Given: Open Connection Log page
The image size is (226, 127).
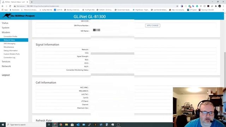Looking at the screenshot, I should pyautogui.click(x=10, y=58).
